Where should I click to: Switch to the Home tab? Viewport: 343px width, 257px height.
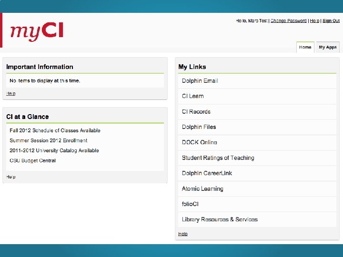(x=305, y=47)
